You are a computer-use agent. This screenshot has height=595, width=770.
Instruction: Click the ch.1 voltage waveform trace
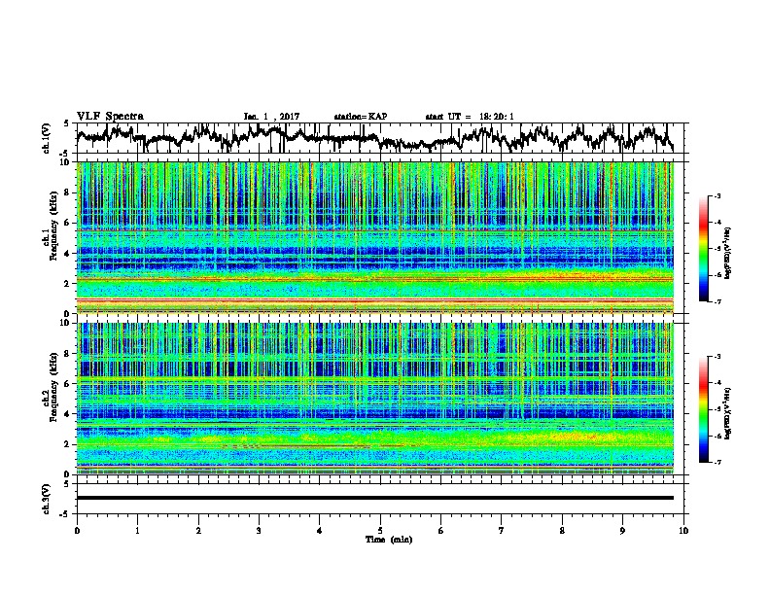pyautogui.click(x=374, y=138)
